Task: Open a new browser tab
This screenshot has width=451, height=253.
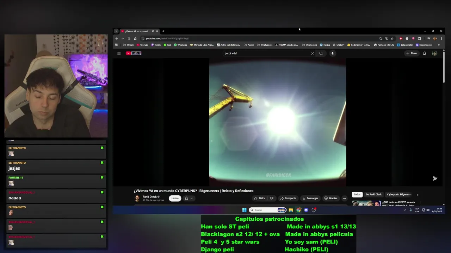Action: click(163, 31)
